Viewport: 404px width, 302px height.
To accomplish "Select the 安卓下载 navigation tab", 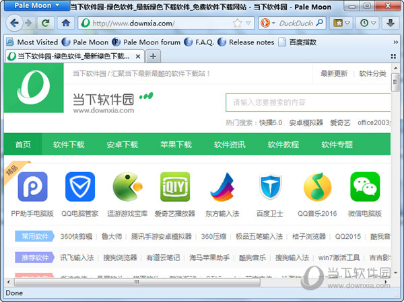I will [x=122, y=145].
